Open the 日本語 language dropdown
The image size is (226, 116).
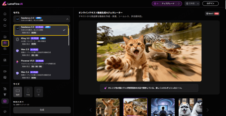point(192,4)
